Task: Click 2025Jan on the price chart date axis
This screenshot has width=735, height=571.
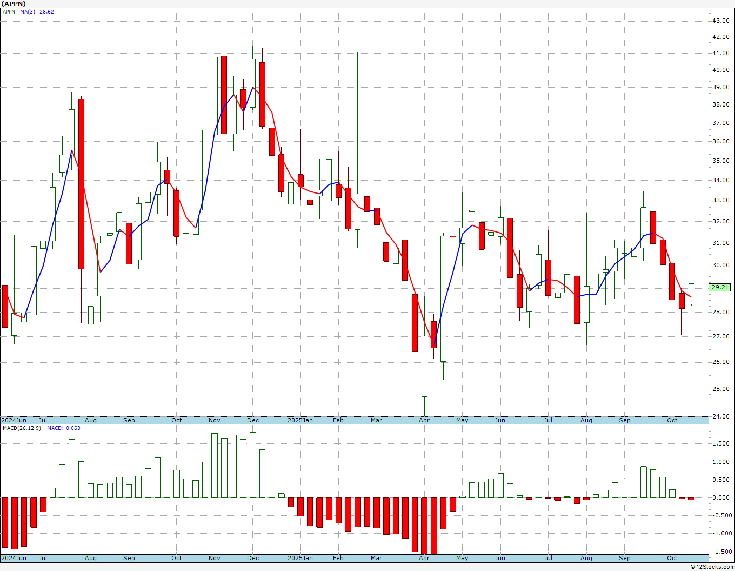Action: (300, 420)
